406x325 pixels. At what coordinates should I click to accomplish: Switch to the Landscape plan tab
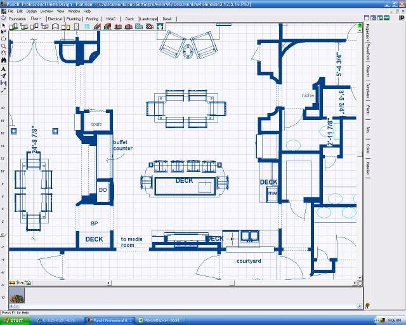(x=148, y=19)
